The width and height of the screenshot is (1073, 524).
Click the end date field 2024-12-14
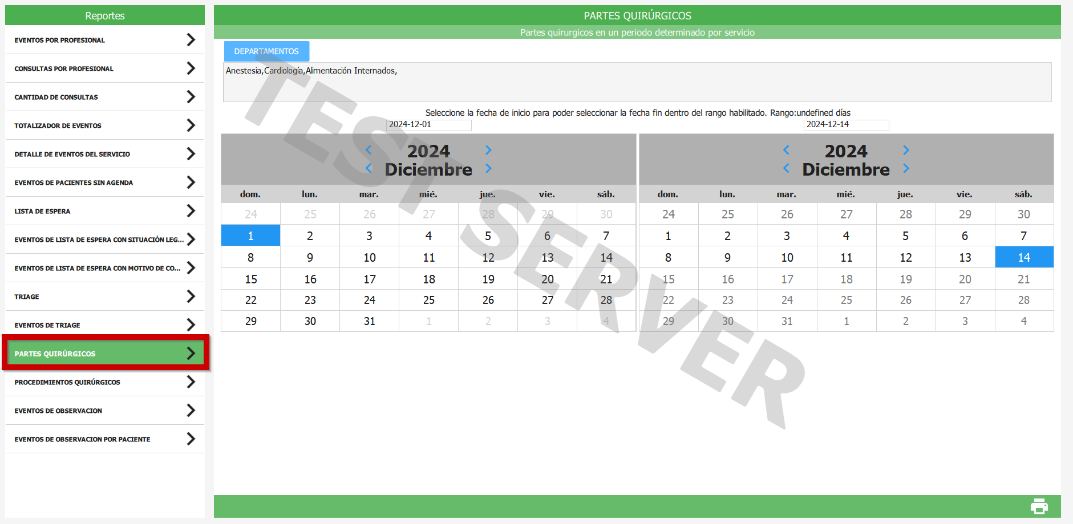(846, 125)
